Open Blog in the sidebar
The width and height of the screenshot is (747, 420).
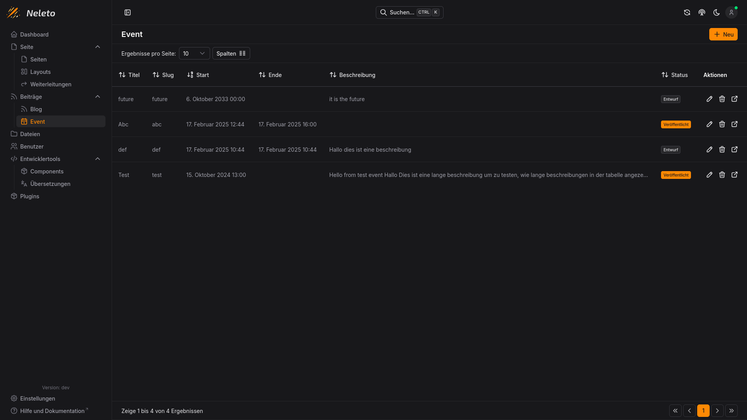(36, 109)
